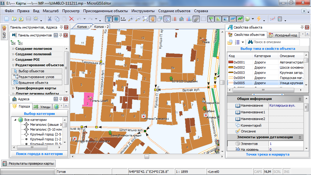Select the zoom out magnifier tool
Viewport: 311px width, 175px height.
pos(138,19)
